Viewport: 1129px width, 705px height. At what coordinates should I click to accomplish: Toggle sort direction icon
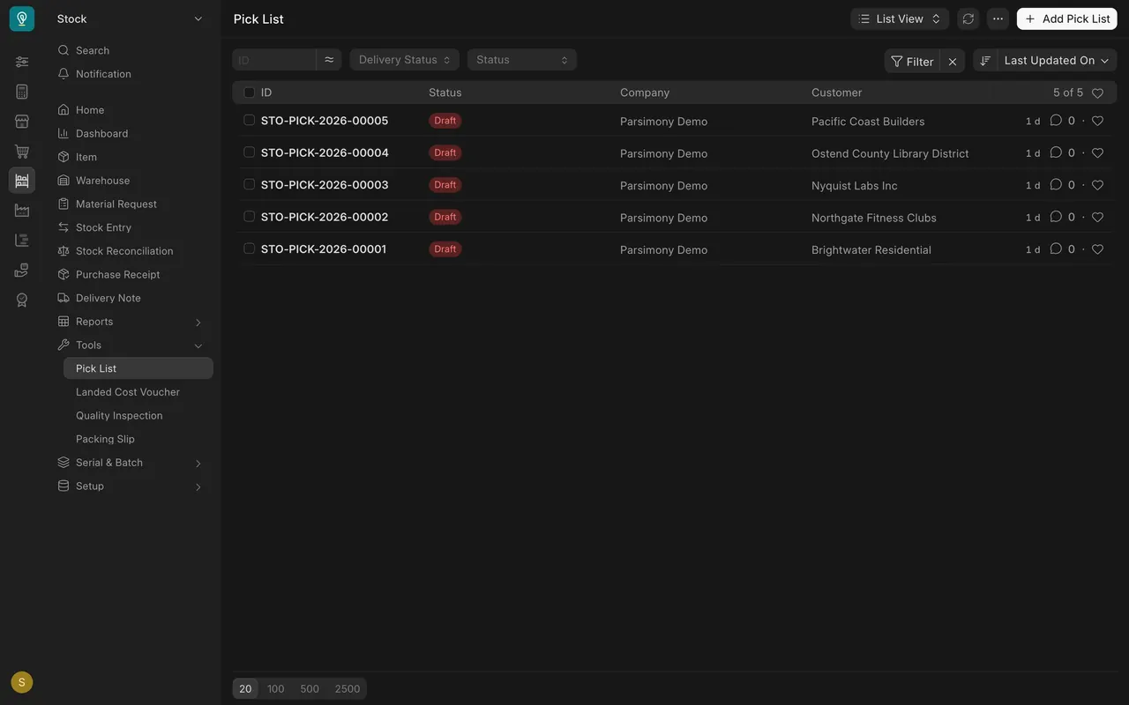[985, 60]
